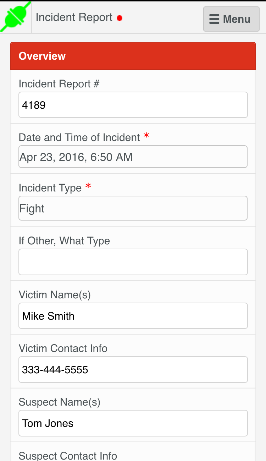Click the green plug logo icon
The width and height of the screenshot is (266, 461).
16,17
